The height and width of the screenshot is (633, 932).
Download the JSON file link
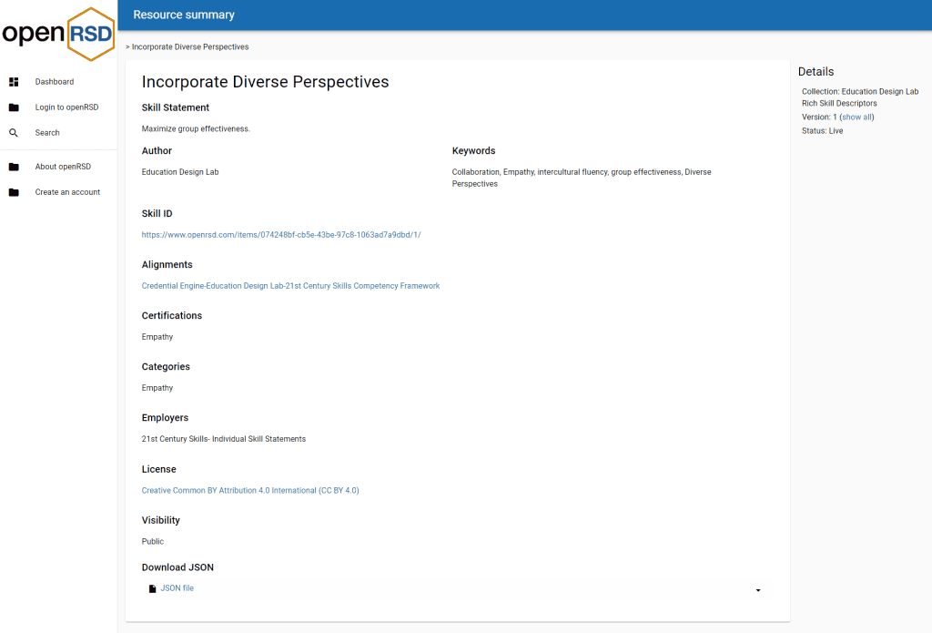[177, 588]
